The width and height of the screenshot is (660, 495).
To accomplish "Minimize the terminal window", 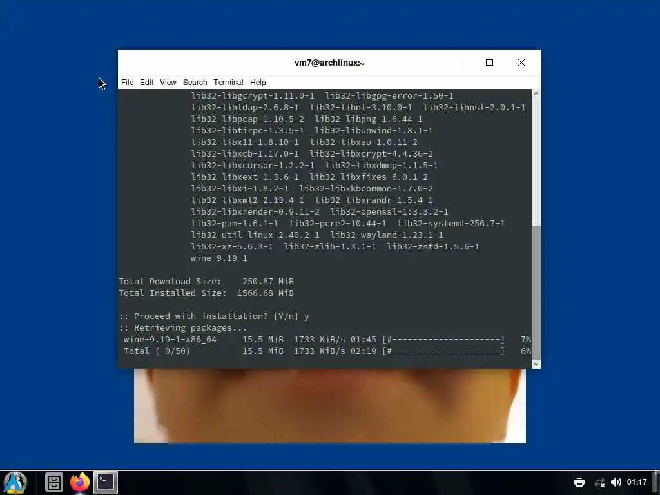I will click(458, 63).
